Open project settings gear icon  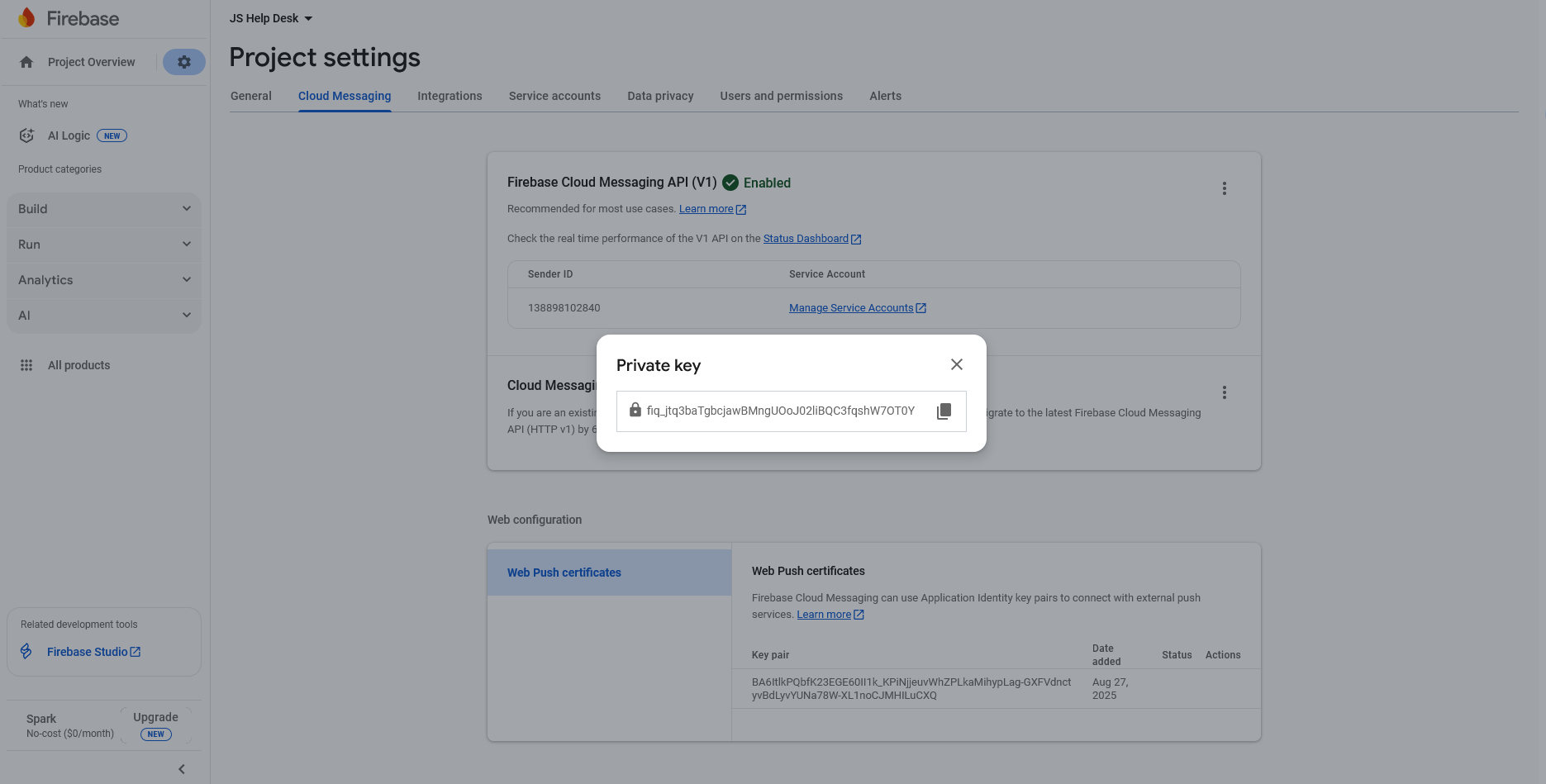[183, 62]
